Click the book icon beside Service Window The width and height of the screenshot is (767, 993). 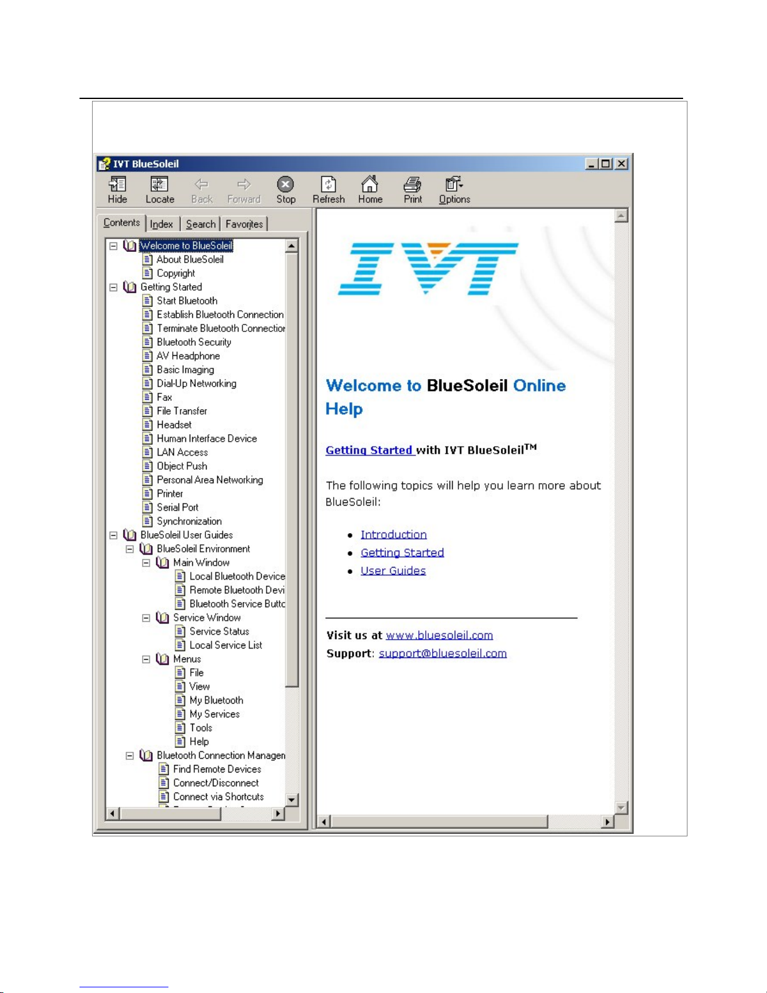click(x=162, y=618)
